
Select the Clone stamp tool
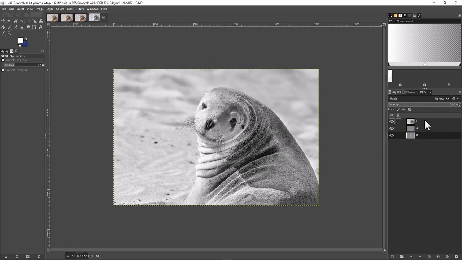[22, 27]
